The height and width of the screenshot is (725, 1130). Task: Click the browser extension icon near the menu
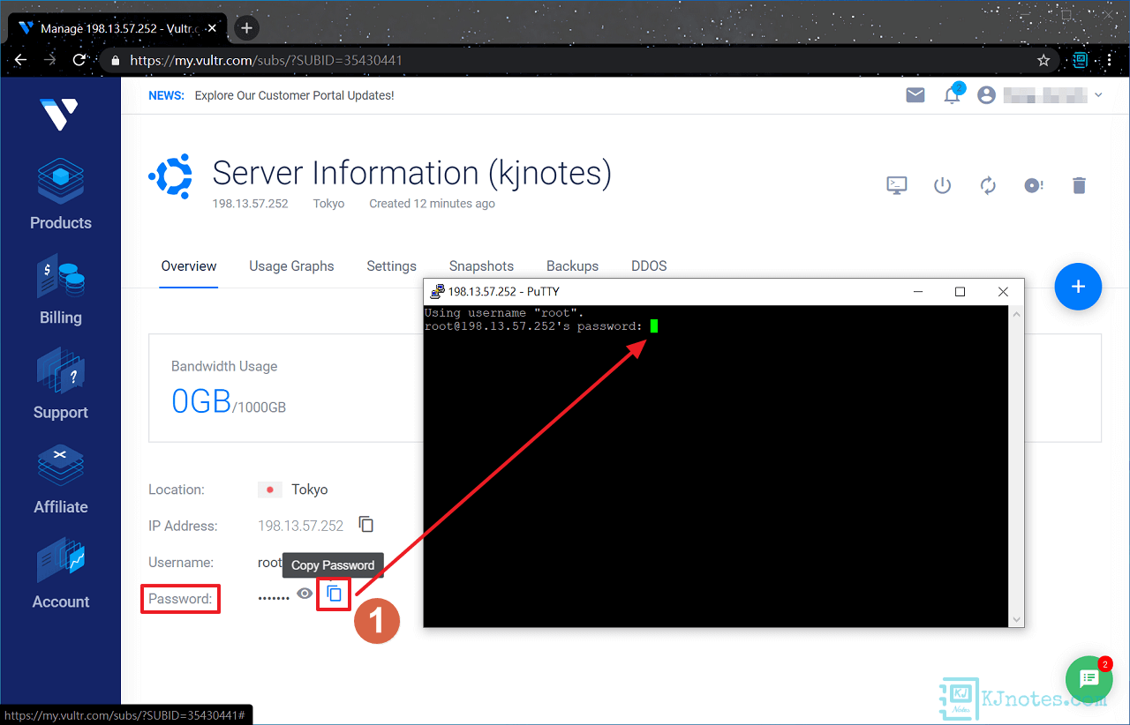[1081, 60]
